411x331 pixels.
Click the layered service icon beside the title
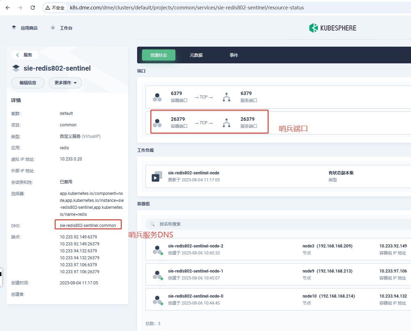tap(16, 68)
